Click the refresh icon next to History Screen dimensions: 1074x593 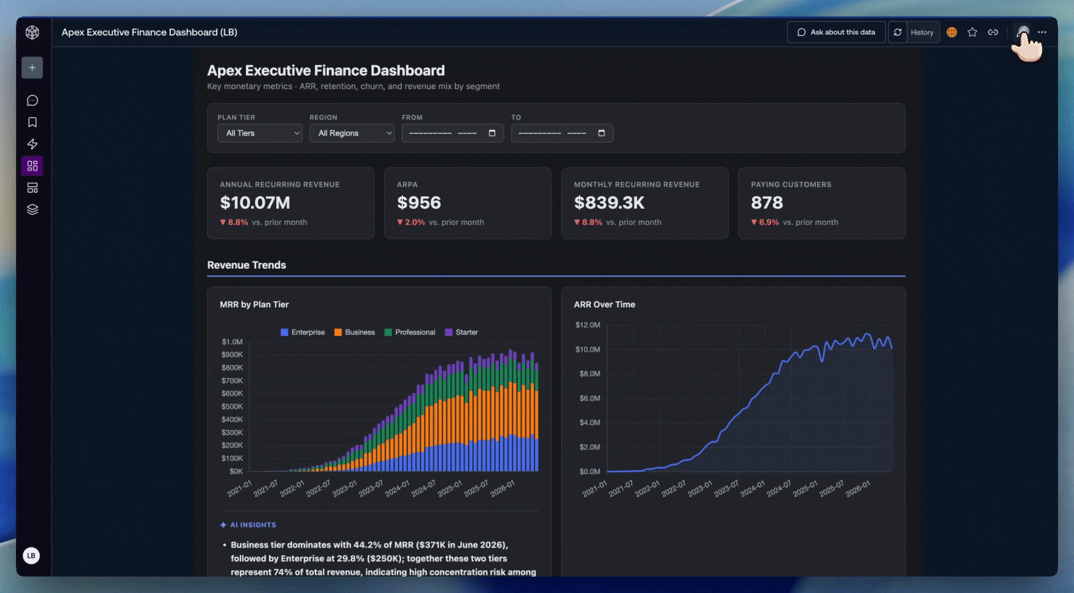(x=898, y=32)
